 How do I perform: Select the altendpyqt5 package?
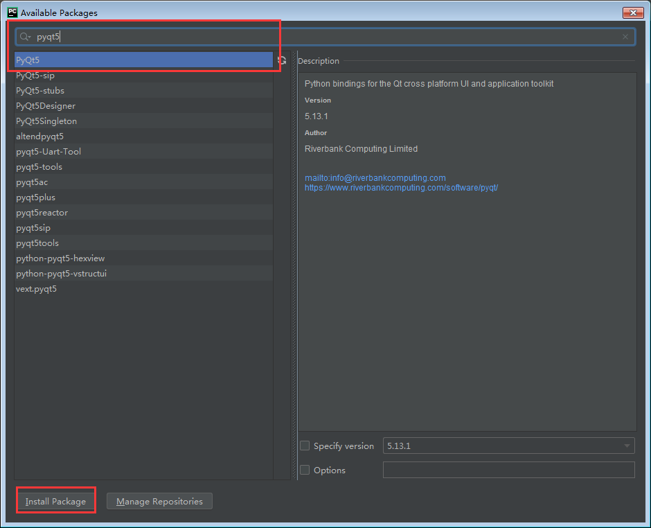tap(143, 137)
